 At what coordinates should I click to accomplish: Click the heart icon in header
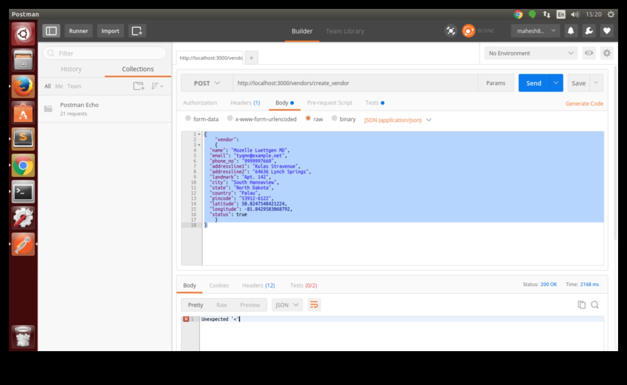(x=606, y=31)
